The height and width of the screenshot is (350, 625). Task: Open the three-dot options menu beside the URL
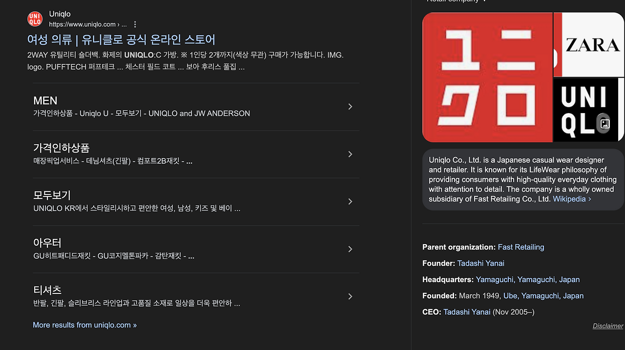134,23
